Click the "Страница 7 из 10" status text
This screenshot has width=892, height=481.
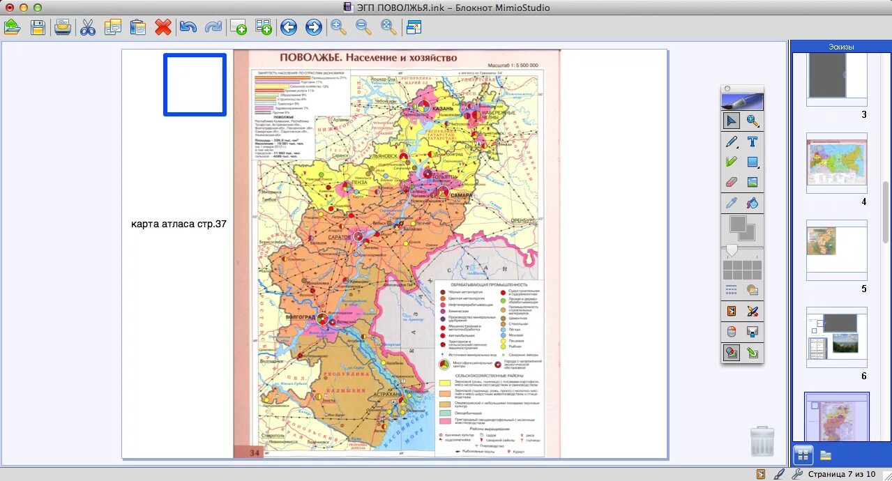tap(842, 474)
